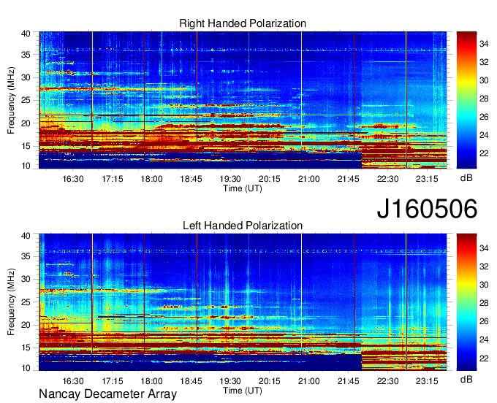Click the 20:15 tick on the bottom time axis
The width and height of the screenshot is (497, 403).
[x=270, y=381]
